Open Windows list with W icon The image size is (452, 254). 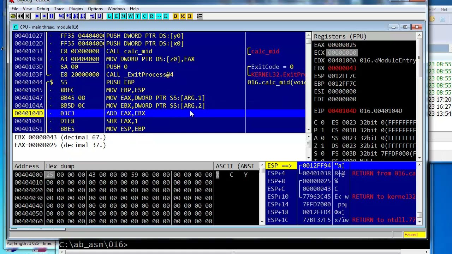130,16
